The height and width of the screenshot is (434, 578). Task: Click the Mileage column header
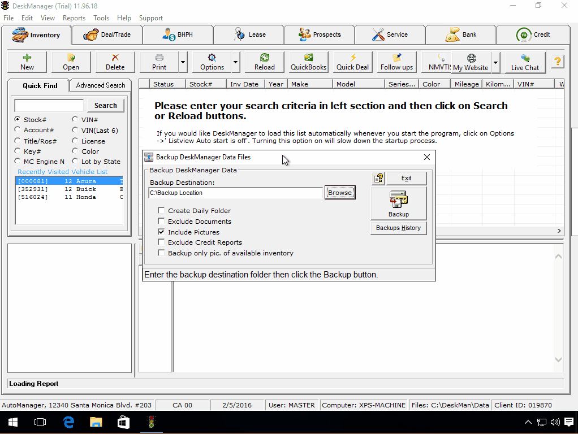[x=467, y=84]
